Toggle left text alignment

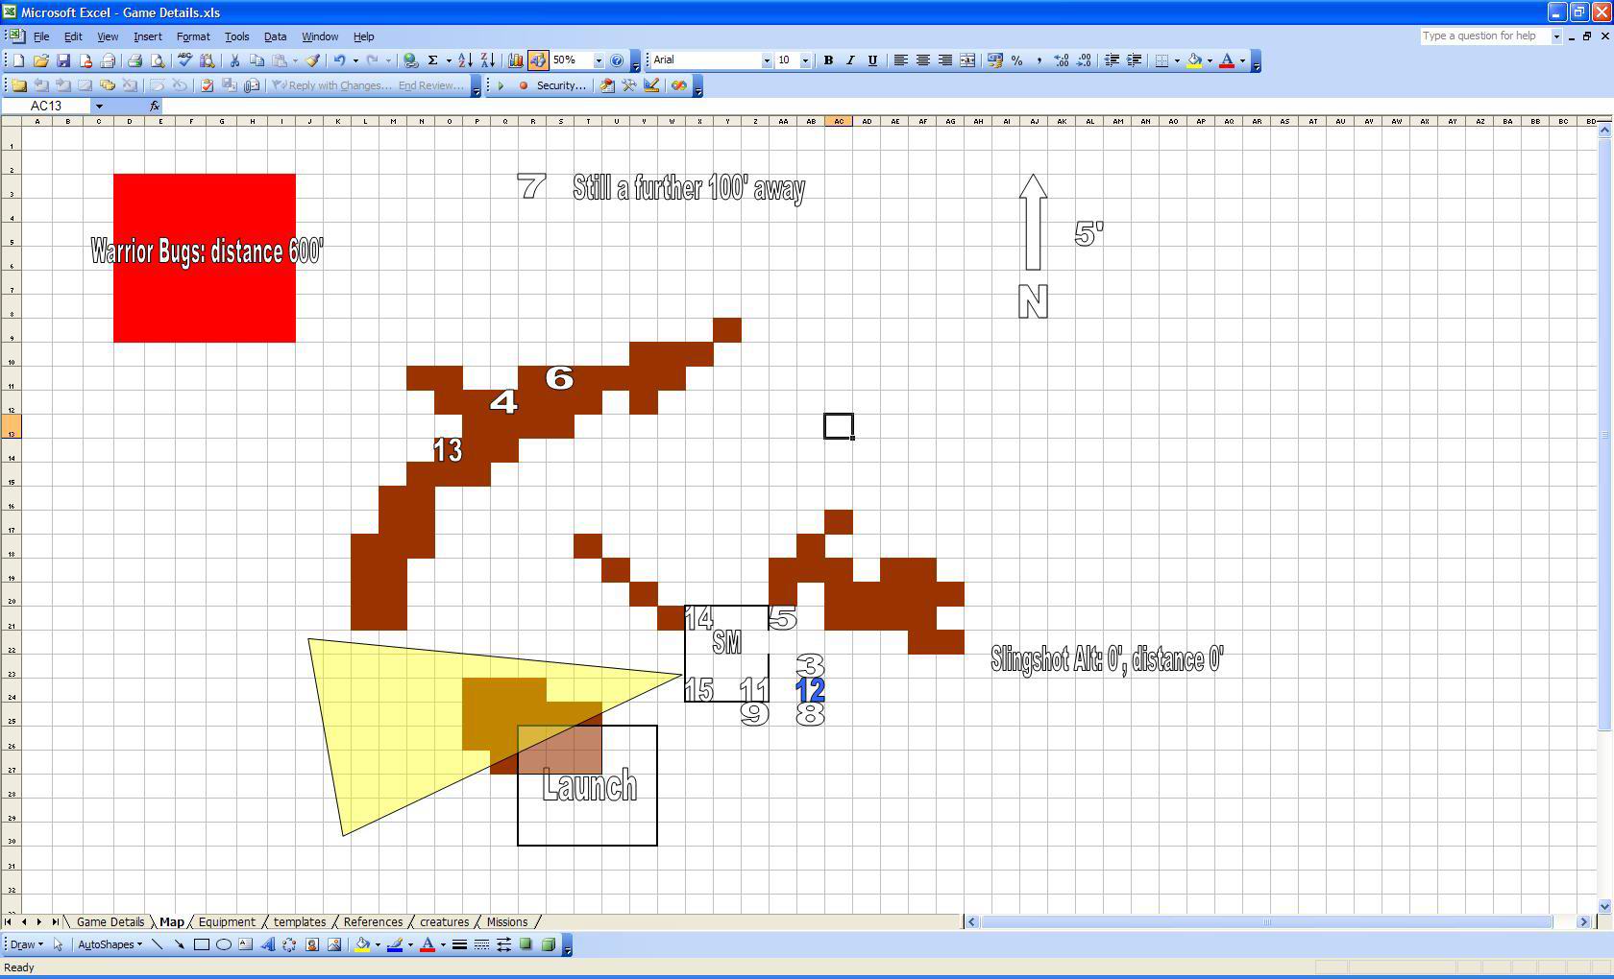click(901, 60)
